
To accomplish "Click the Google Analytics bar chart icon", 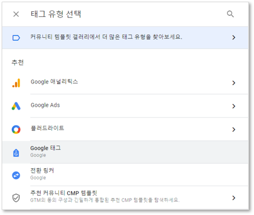I will click(16, 83).
